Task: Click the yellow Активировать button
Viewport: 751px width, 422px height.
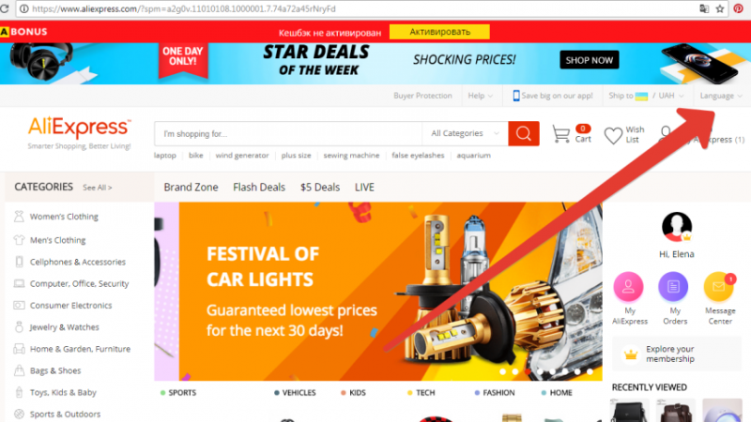Action: [x=439, y=32]
